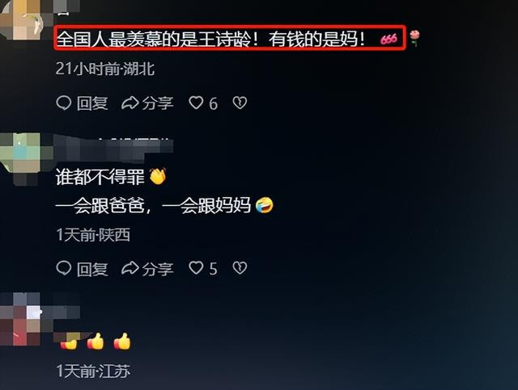Tap the pink 666 sticker in first comment
Screen dimensions: 518x390
[x=388, y=40]
